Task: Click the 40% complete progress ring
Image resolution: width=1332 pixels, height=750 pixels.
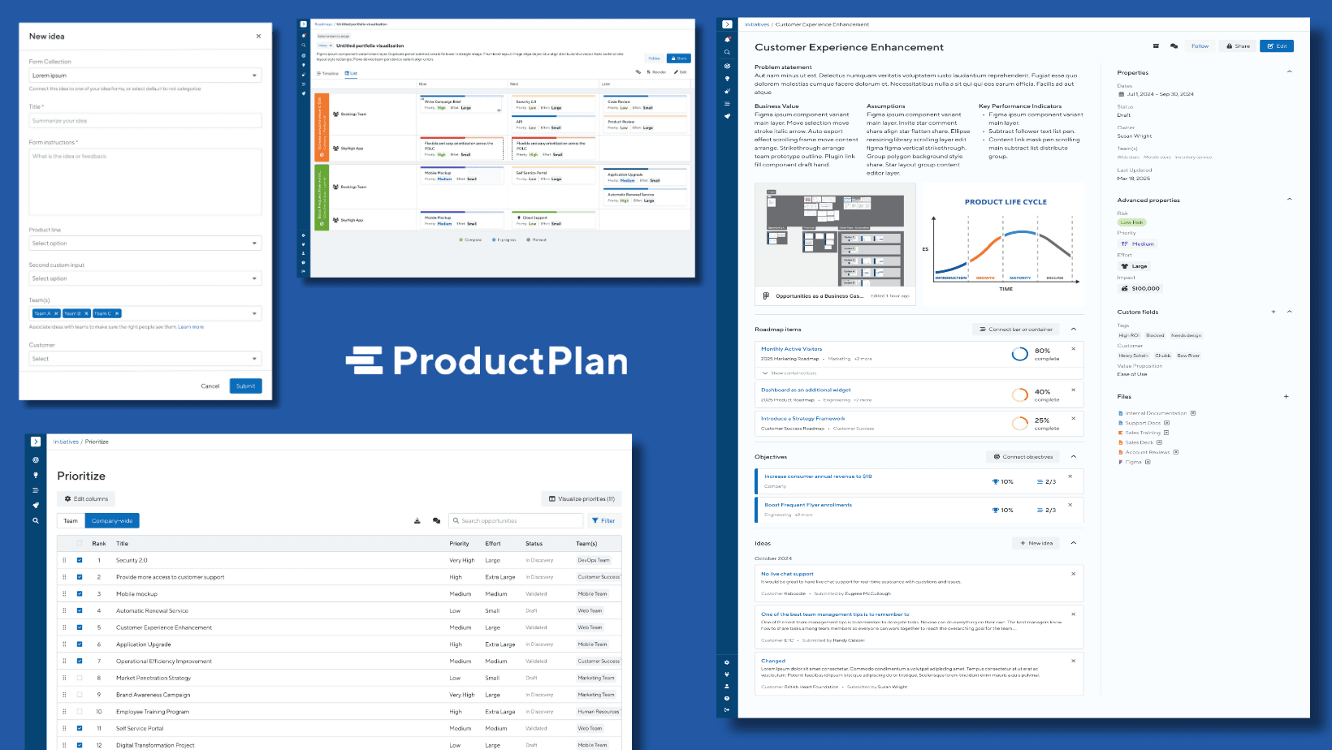Action: (x=1019, y=394)
